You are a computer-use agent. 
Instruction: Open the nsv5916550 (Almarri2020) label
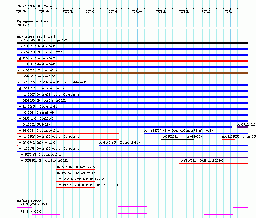[76, 167]
